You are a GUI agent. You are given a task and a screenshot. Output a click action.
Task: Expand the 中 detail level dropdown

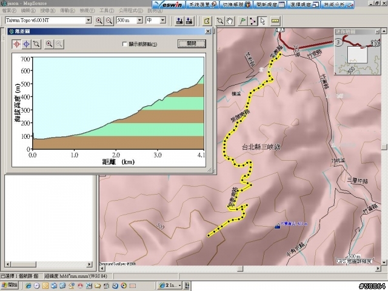164,21
